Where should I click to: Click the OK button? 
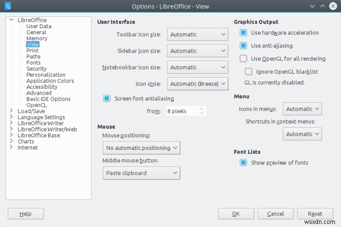click(236, 213)
